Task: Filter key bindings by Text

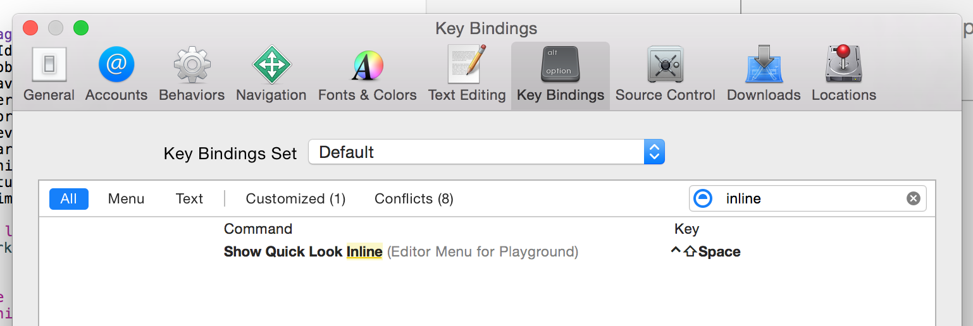Action: (189, 199)
